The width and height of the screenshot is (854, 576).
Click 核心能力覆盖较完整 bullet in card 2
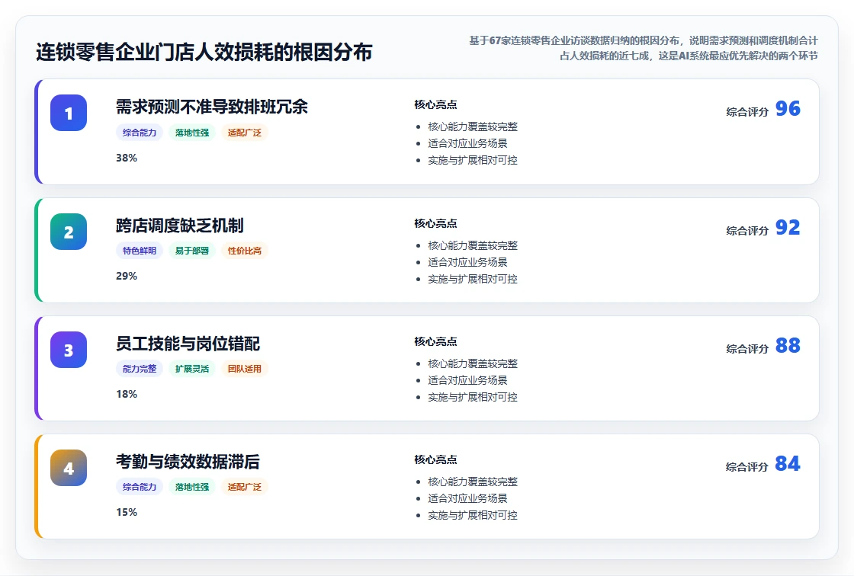473,245
